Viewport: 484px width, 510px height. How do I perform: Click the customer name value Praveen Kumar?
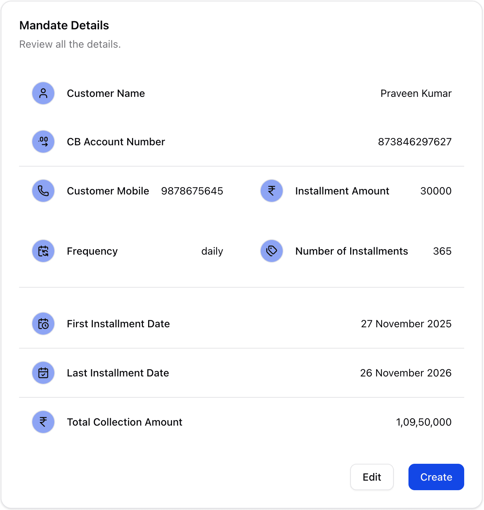tap(416, 94)
